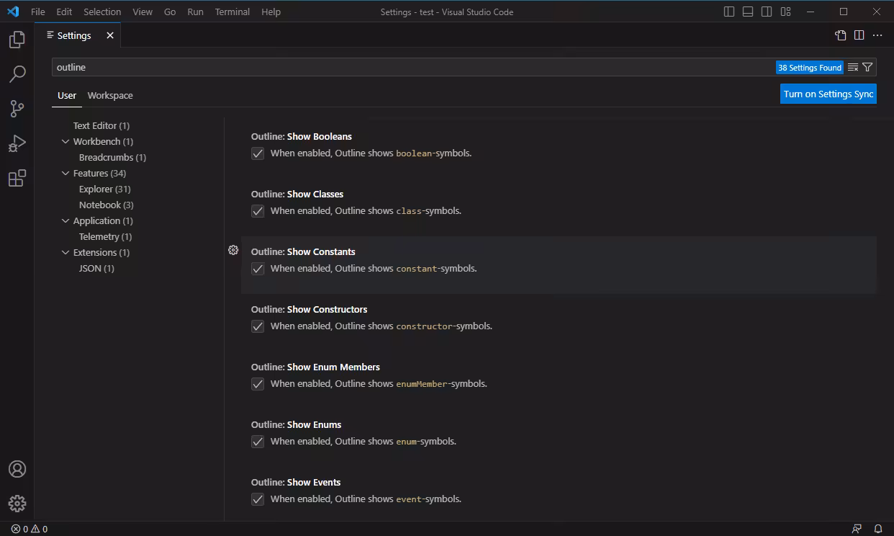894x536 pixels.
Task: Select Text Editor (1) in settings tree
Action: 101,125
